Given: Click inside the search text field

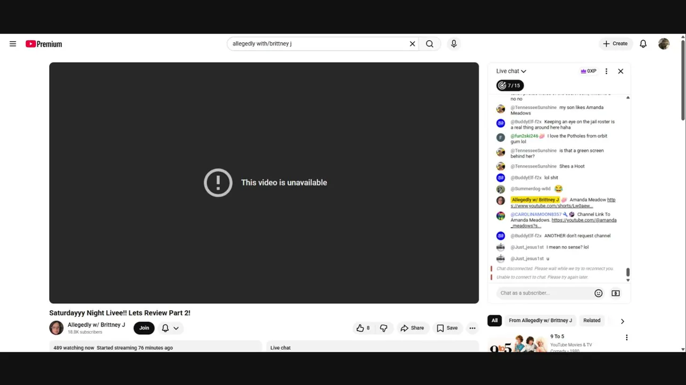Looking at the screenshot, I should pos(319,44).
